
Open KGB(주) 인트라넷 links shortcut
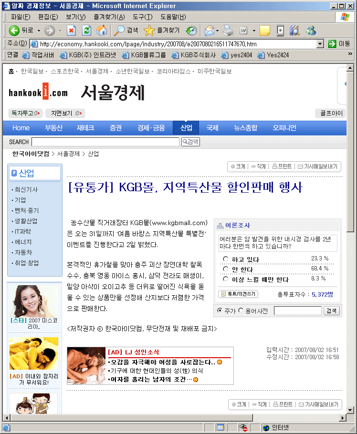[x=88, y=55]
